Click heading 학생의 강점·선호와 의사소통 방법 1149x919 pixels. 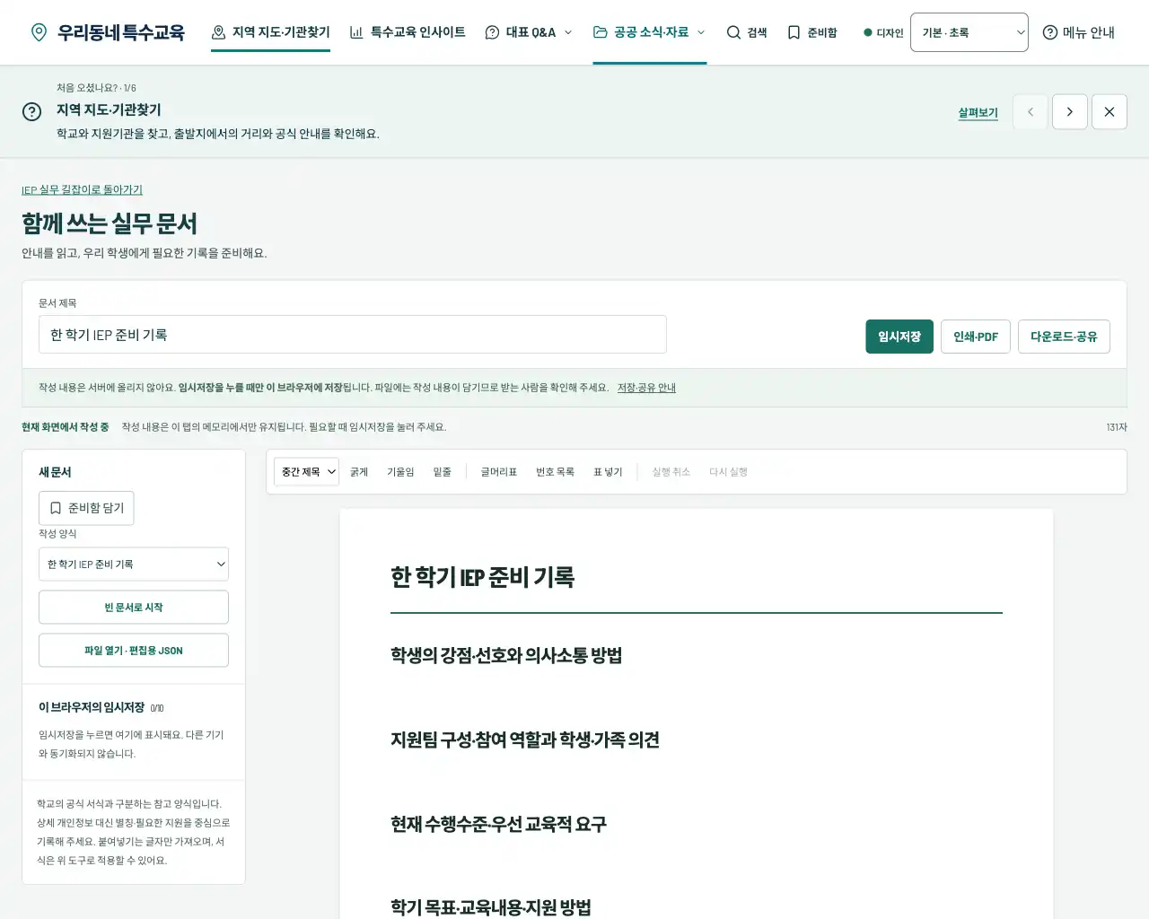(x=506, y=655)
